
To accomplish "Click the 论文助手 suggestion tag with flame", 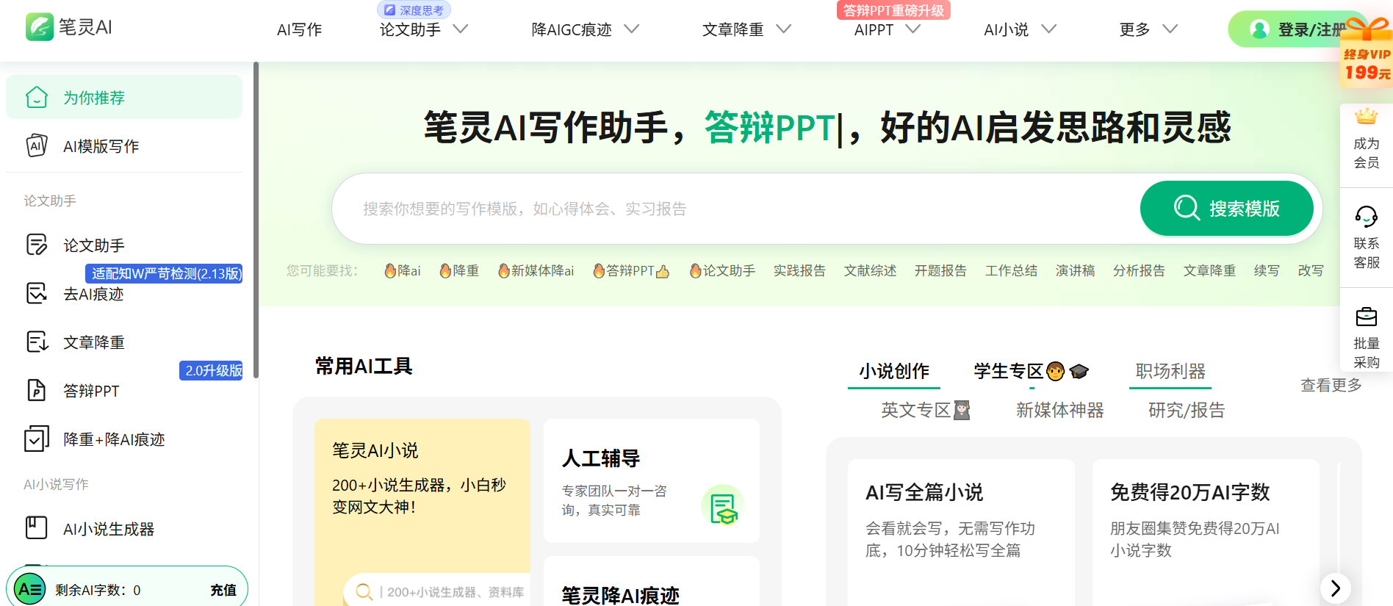I will [x=722, y=271].
